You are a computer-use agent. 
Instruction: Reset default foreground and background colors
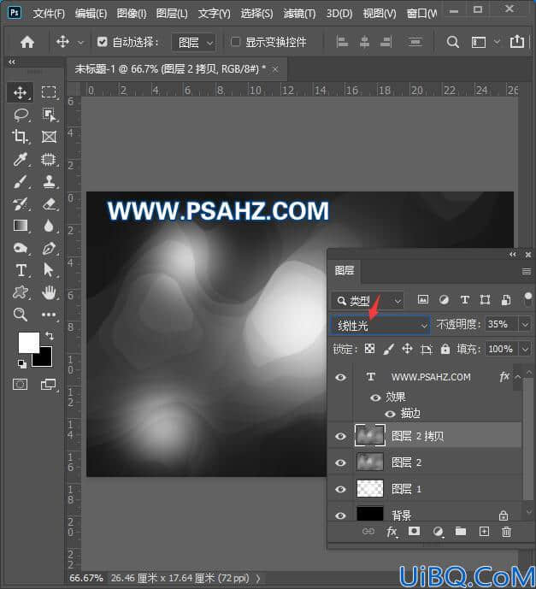pyautogui.click(x=22, y=363)
